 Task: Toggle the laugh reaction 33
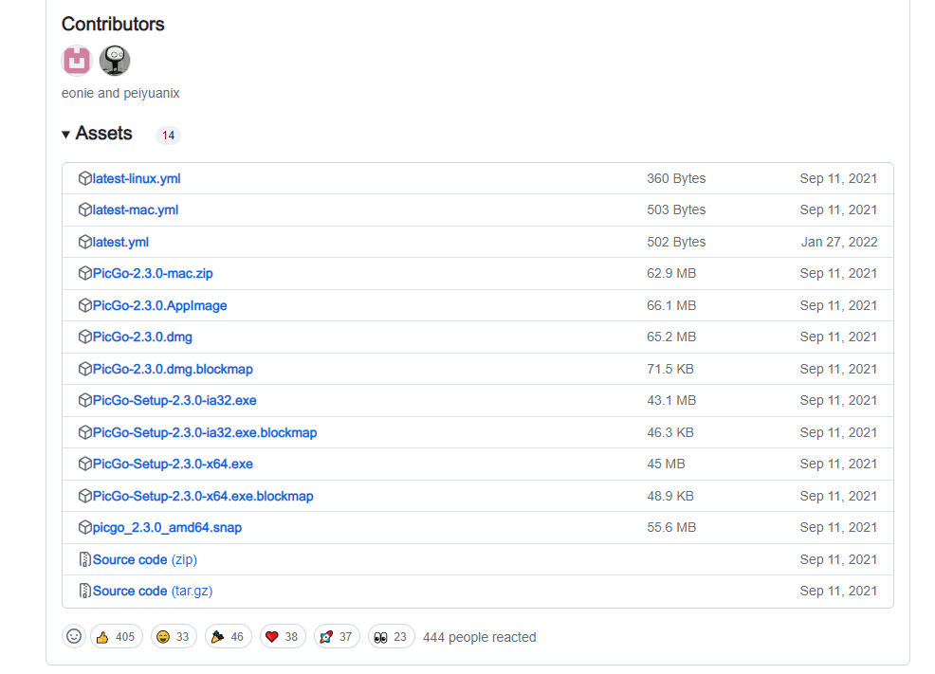click(x=174, y=636)
